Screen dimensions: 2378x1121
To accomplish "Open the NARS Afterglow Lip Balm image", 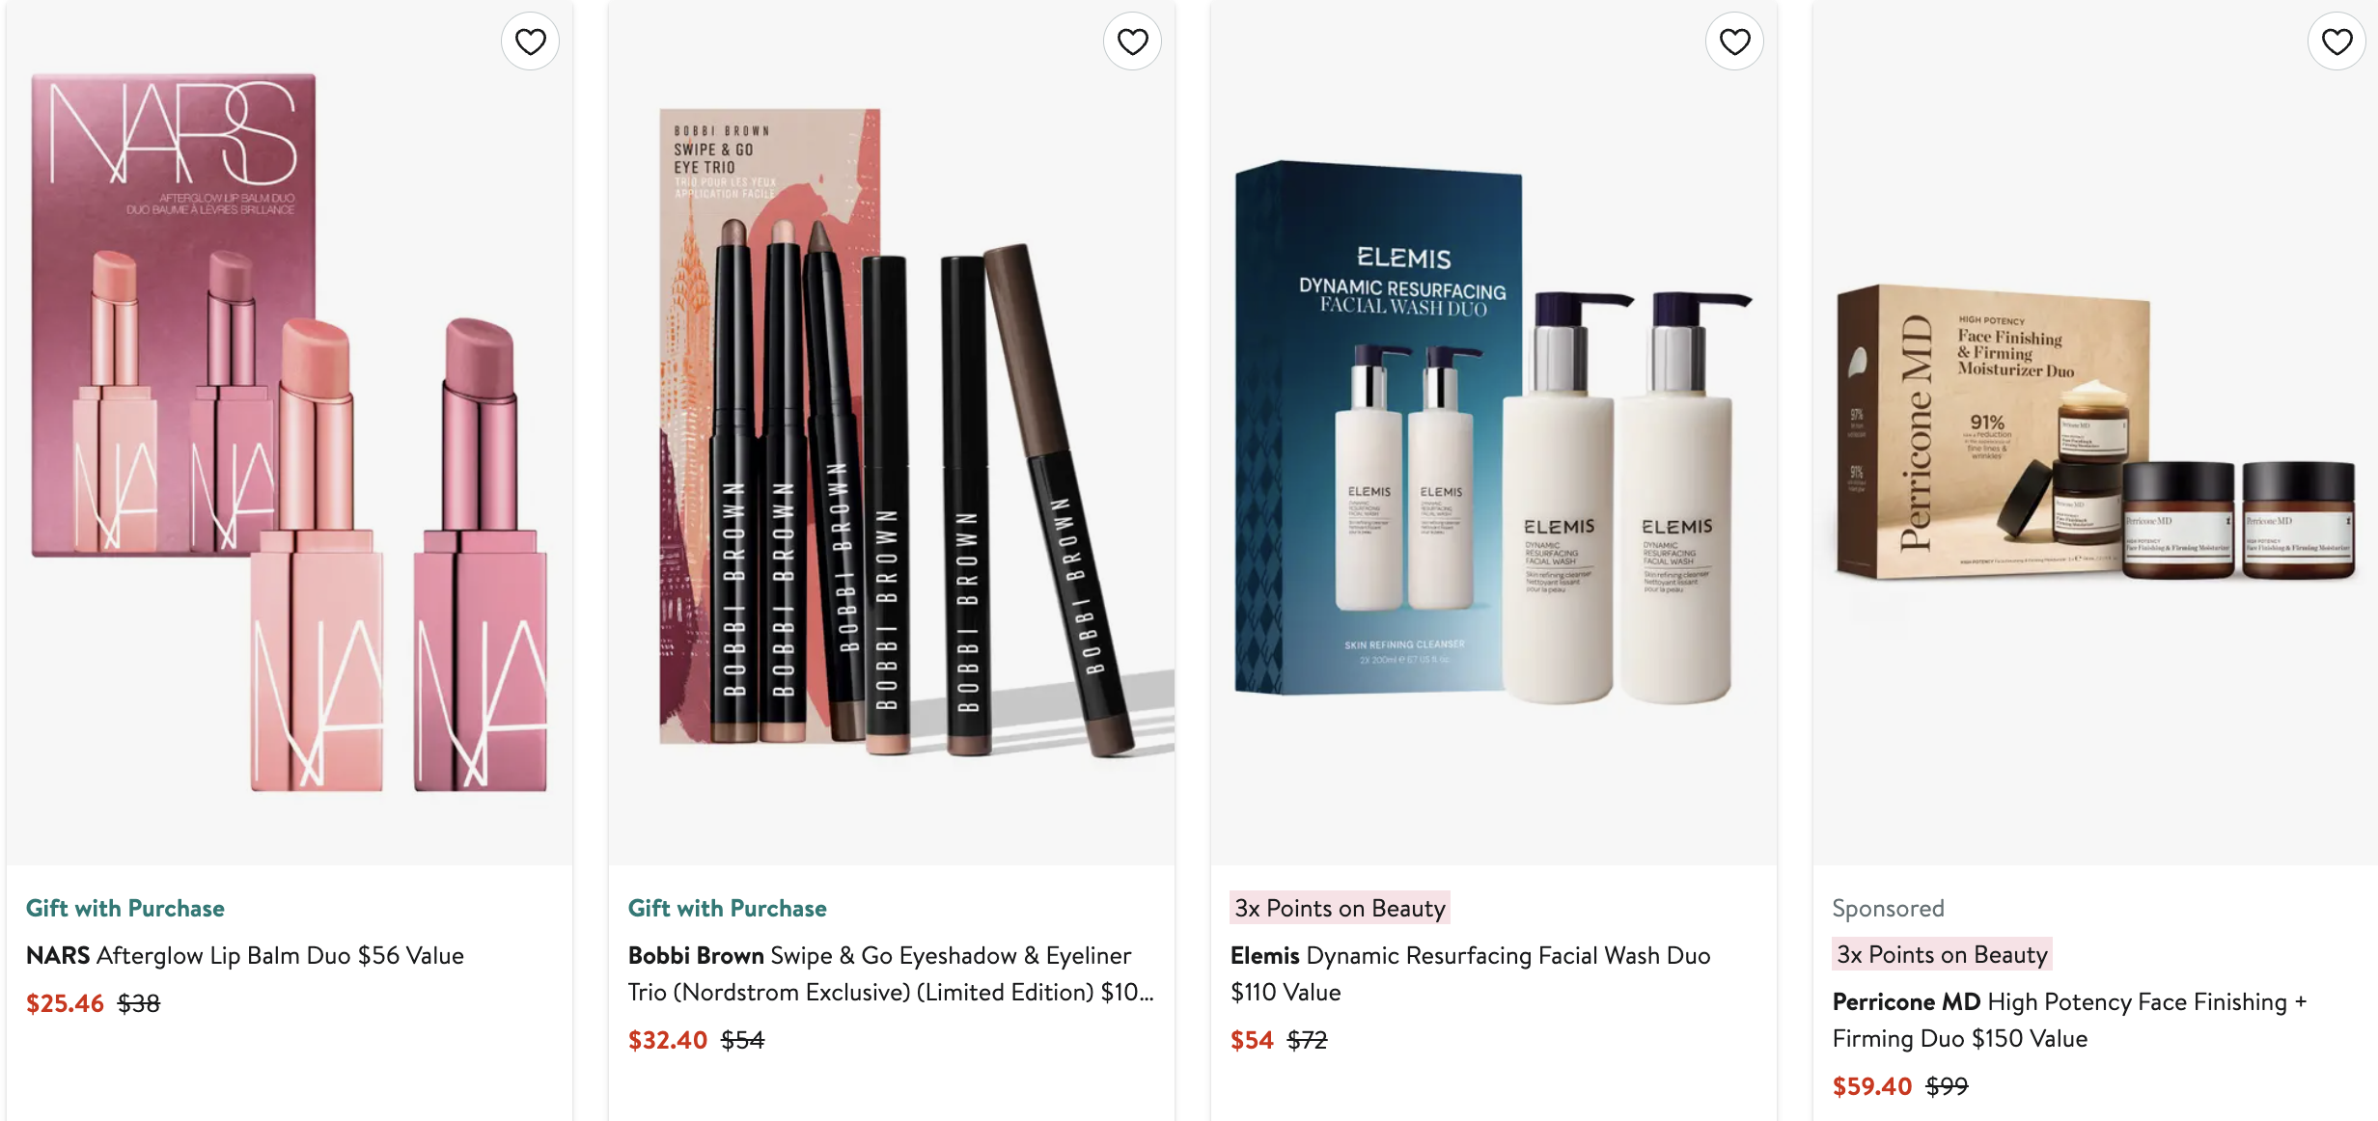I will point(290,432).
